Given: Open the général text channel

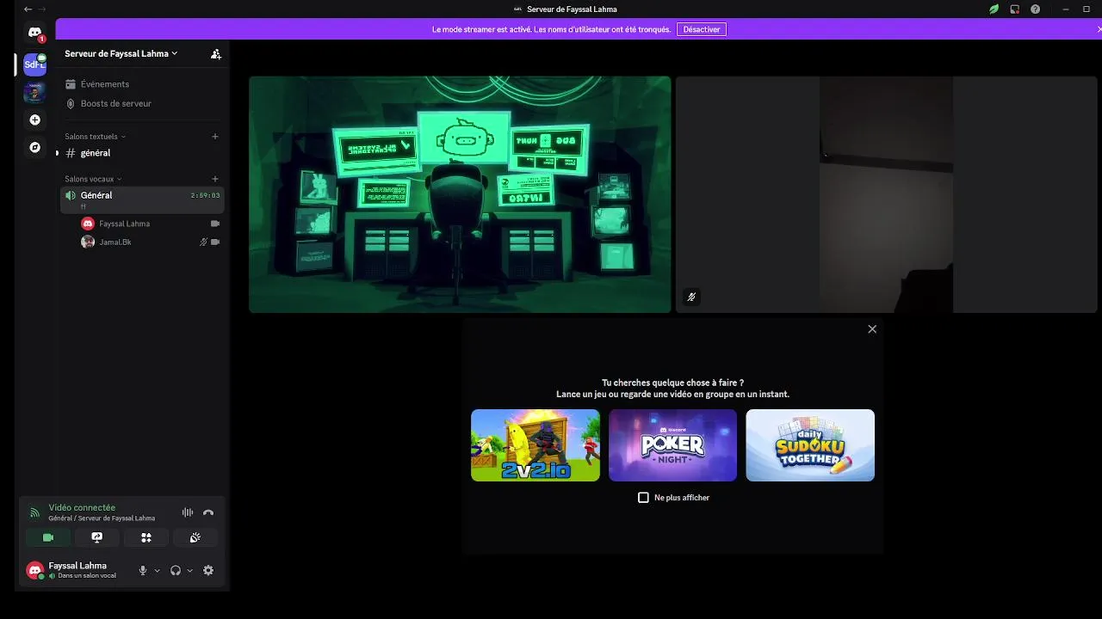Looking at the screenshot, I should (142, 153).
